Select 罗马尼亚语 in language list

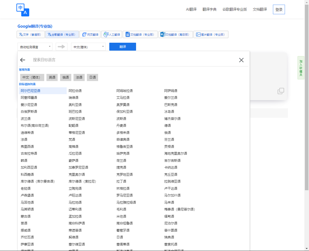[x=125, y=195]
